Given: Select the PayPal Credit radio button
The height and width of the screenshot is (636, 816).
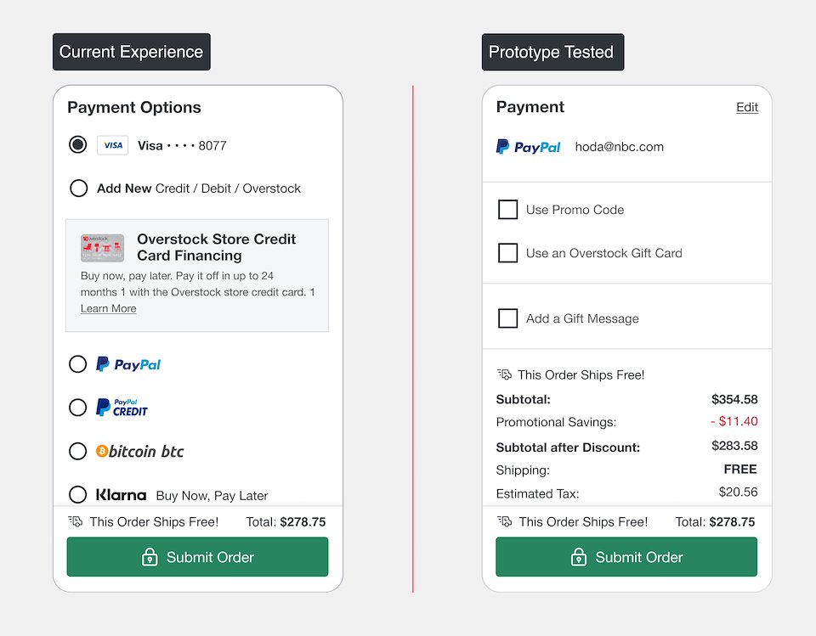Looking at the screenshot, I should click(78, 408).
